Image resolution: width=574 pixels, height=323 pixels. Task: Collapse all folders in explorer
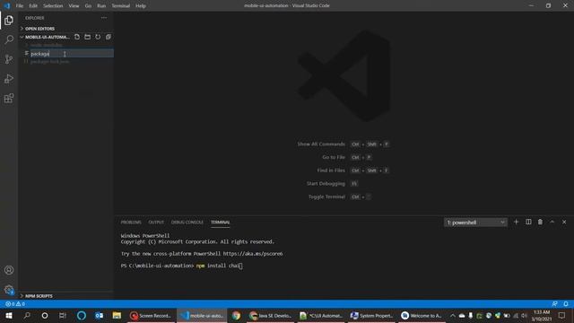coord(109,37)
